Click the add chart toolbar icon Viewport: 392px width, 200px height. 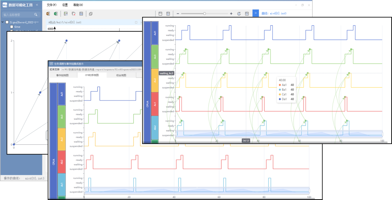coord(66,14)
